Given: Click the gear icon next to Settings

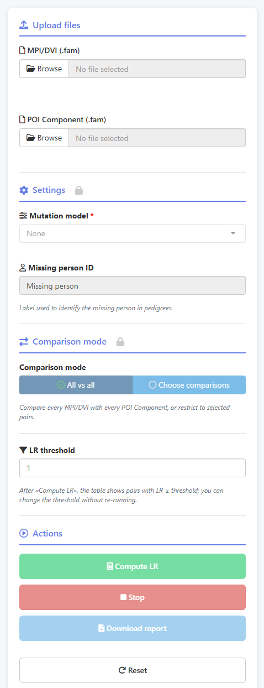Looking at the screenshot, I should click(24, 190).
